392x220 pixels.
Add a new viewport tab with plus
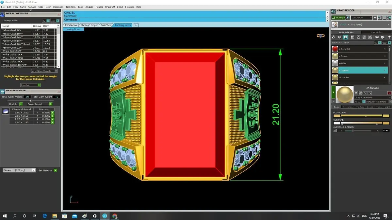tap(136, 25)
